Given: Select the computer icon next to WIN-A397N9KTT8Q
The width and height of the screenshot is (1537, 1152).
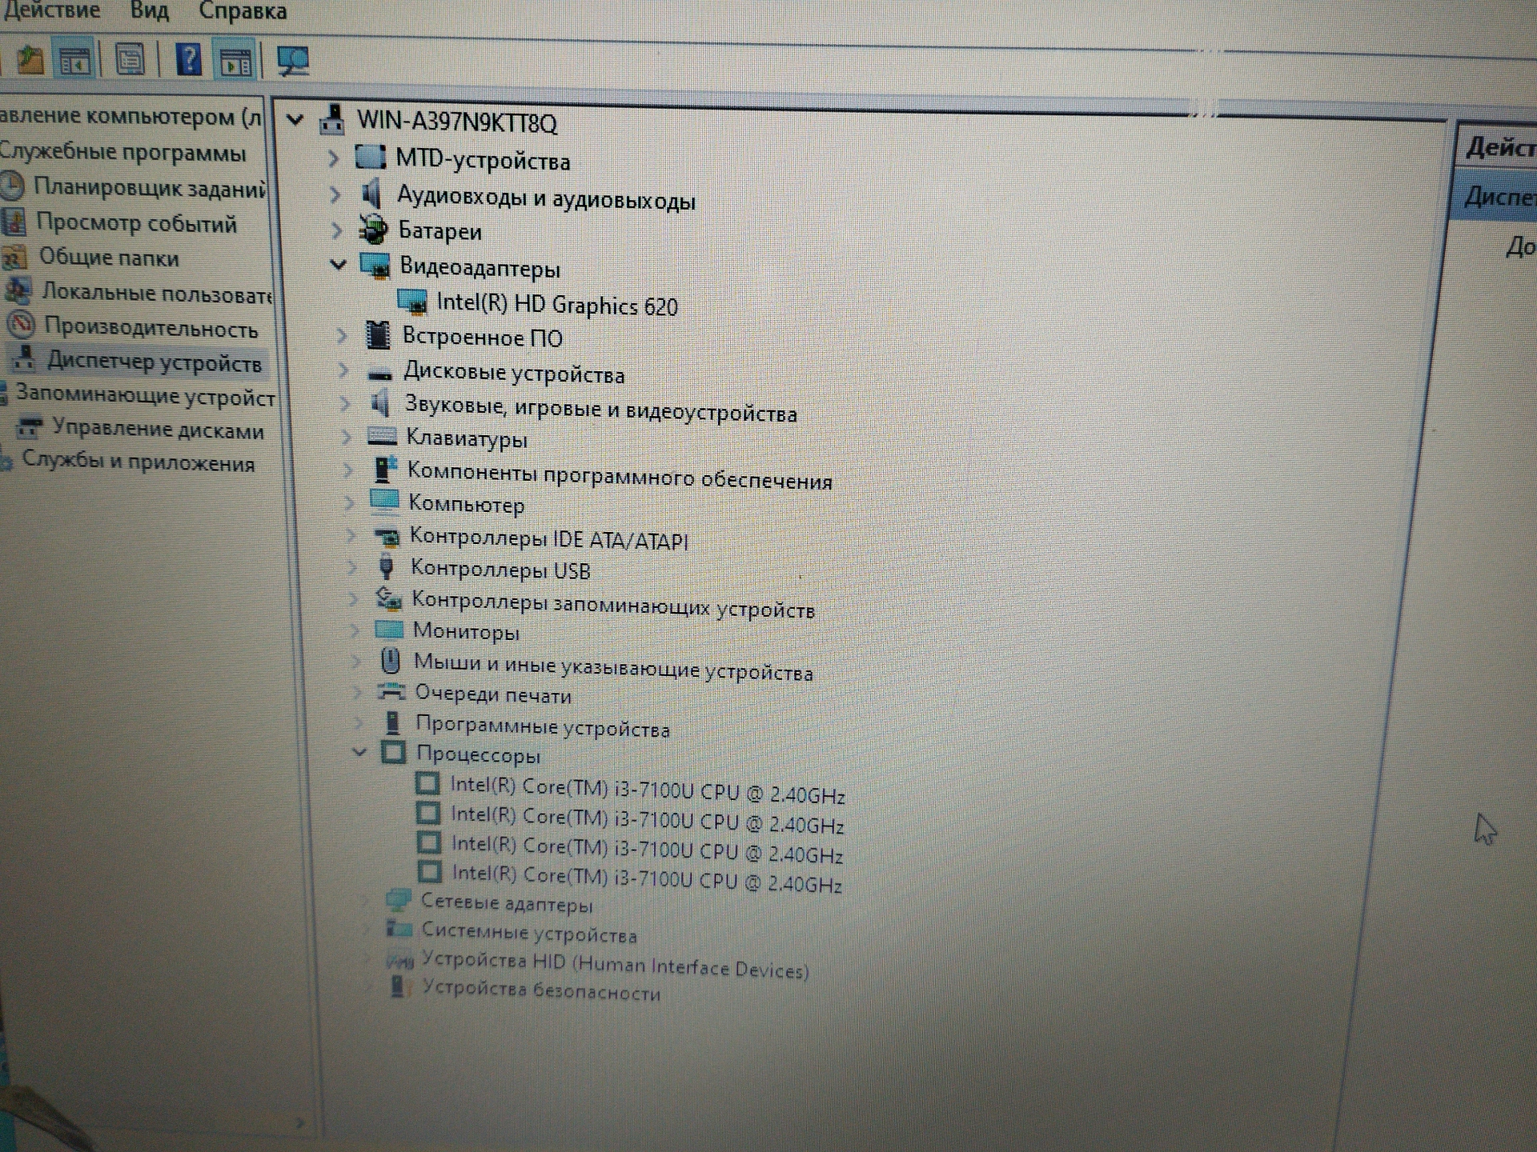Looking at the screenshot, I should click(x=332, y=120).
